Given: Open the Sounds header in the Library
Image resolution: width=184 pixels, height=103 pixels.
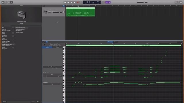Looking at the screenshot, I should (22, 23).
